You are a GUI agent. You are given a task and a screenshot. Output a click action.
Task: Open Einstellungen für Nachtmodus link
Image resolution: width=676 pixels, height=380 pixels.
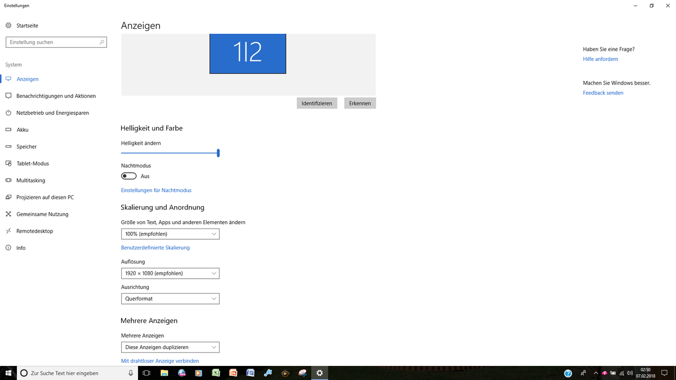click(156, 190)
